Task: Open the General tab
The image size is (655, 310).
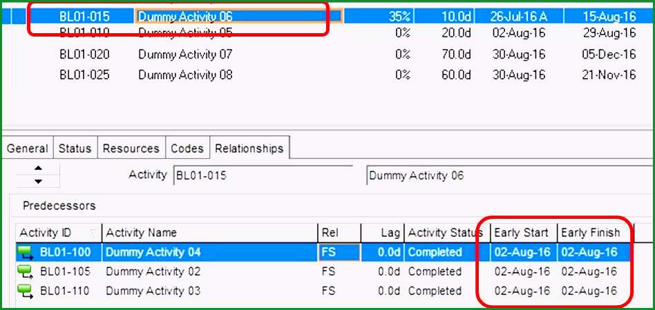Action: [x=28, y=148]
